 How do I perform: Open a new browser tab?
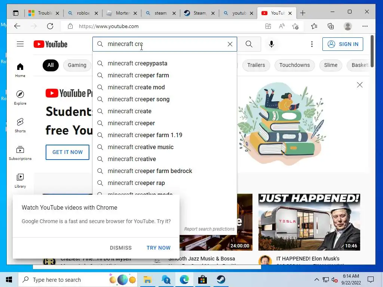pyautogui.click(x=303, y=13)
